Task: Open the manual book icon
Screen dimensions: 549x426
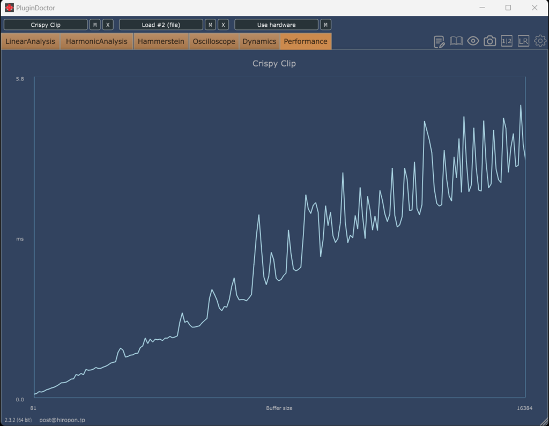Action: point(456,41)
